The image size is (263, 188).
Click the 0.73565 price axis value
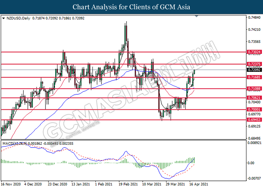(254, 42)
